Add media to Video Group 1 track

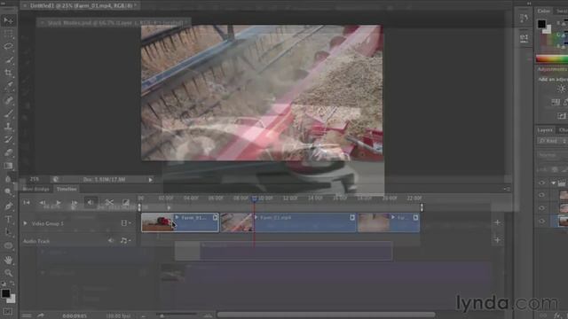click(x=497, y=222)
